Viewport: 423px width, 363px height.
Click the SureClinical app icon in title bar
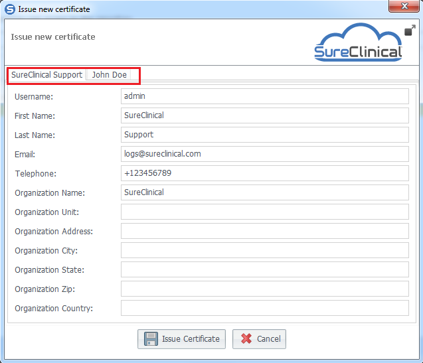(x=10, y=9)
